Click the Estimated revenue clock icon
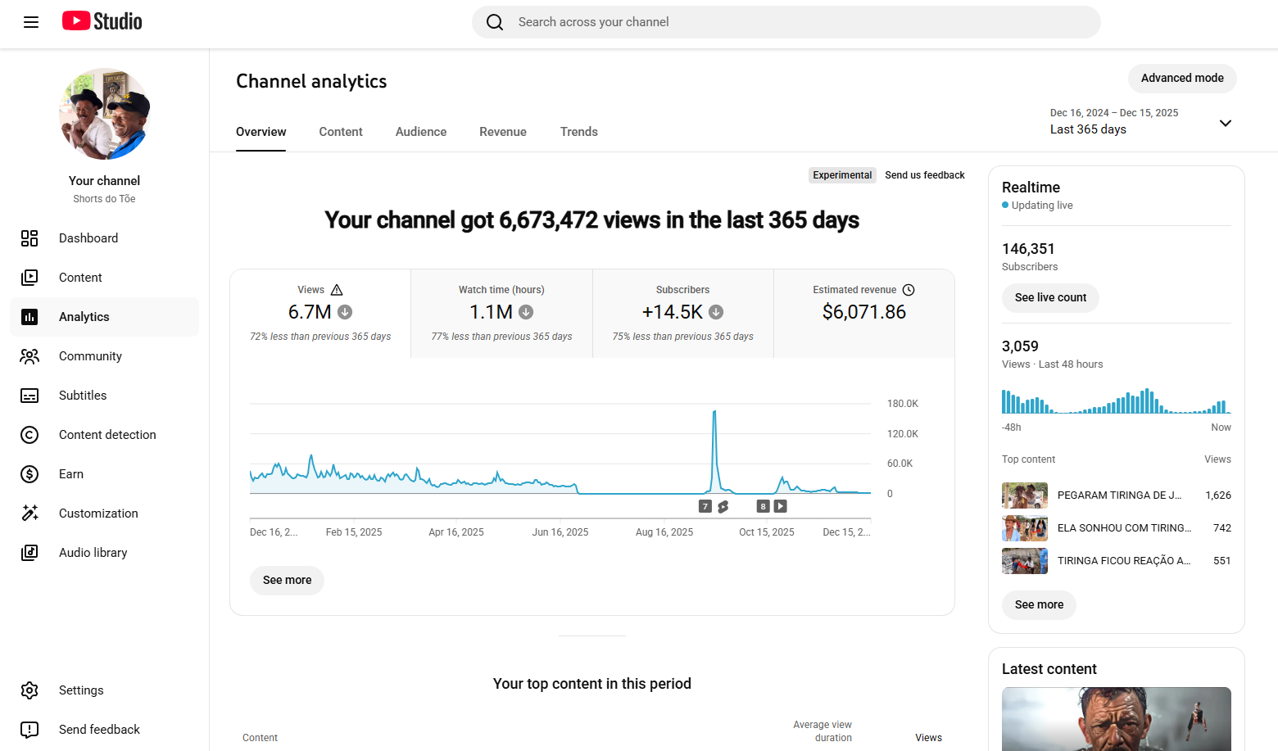Screen dimensions: 1278x751 (909, 290)
